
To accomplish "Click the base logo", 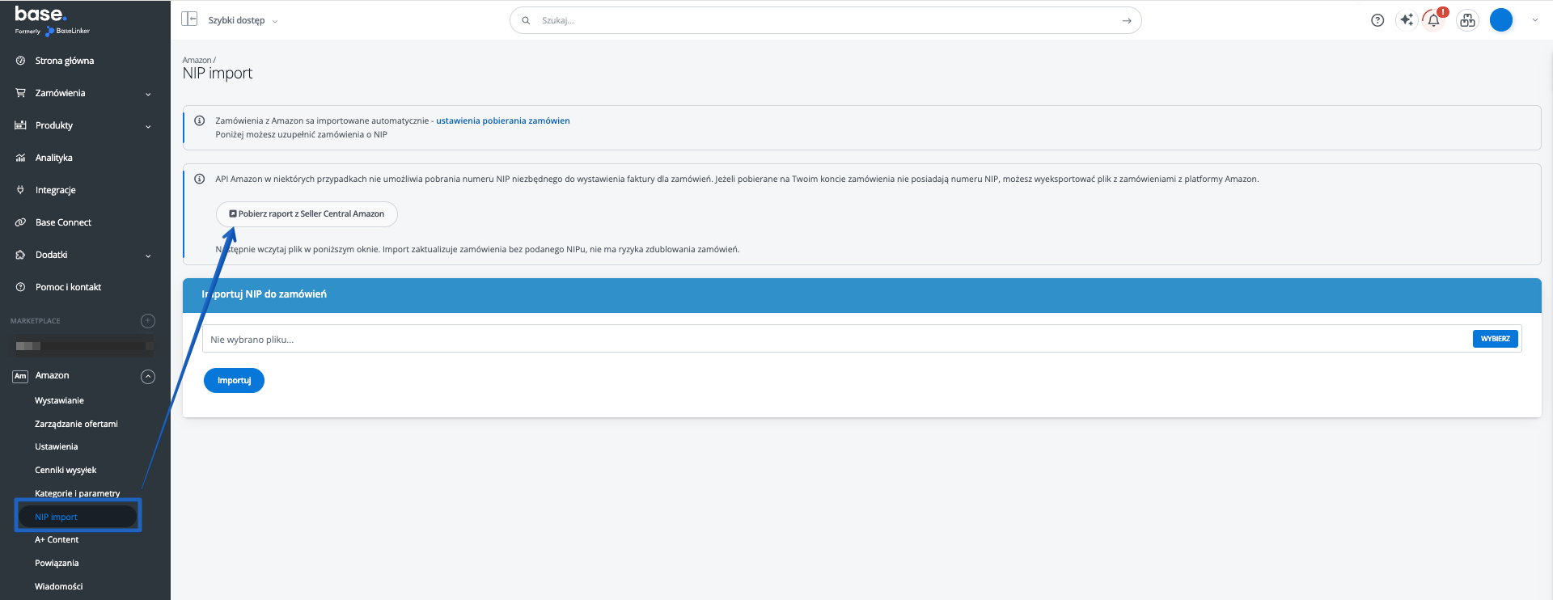I will (41, 15).
